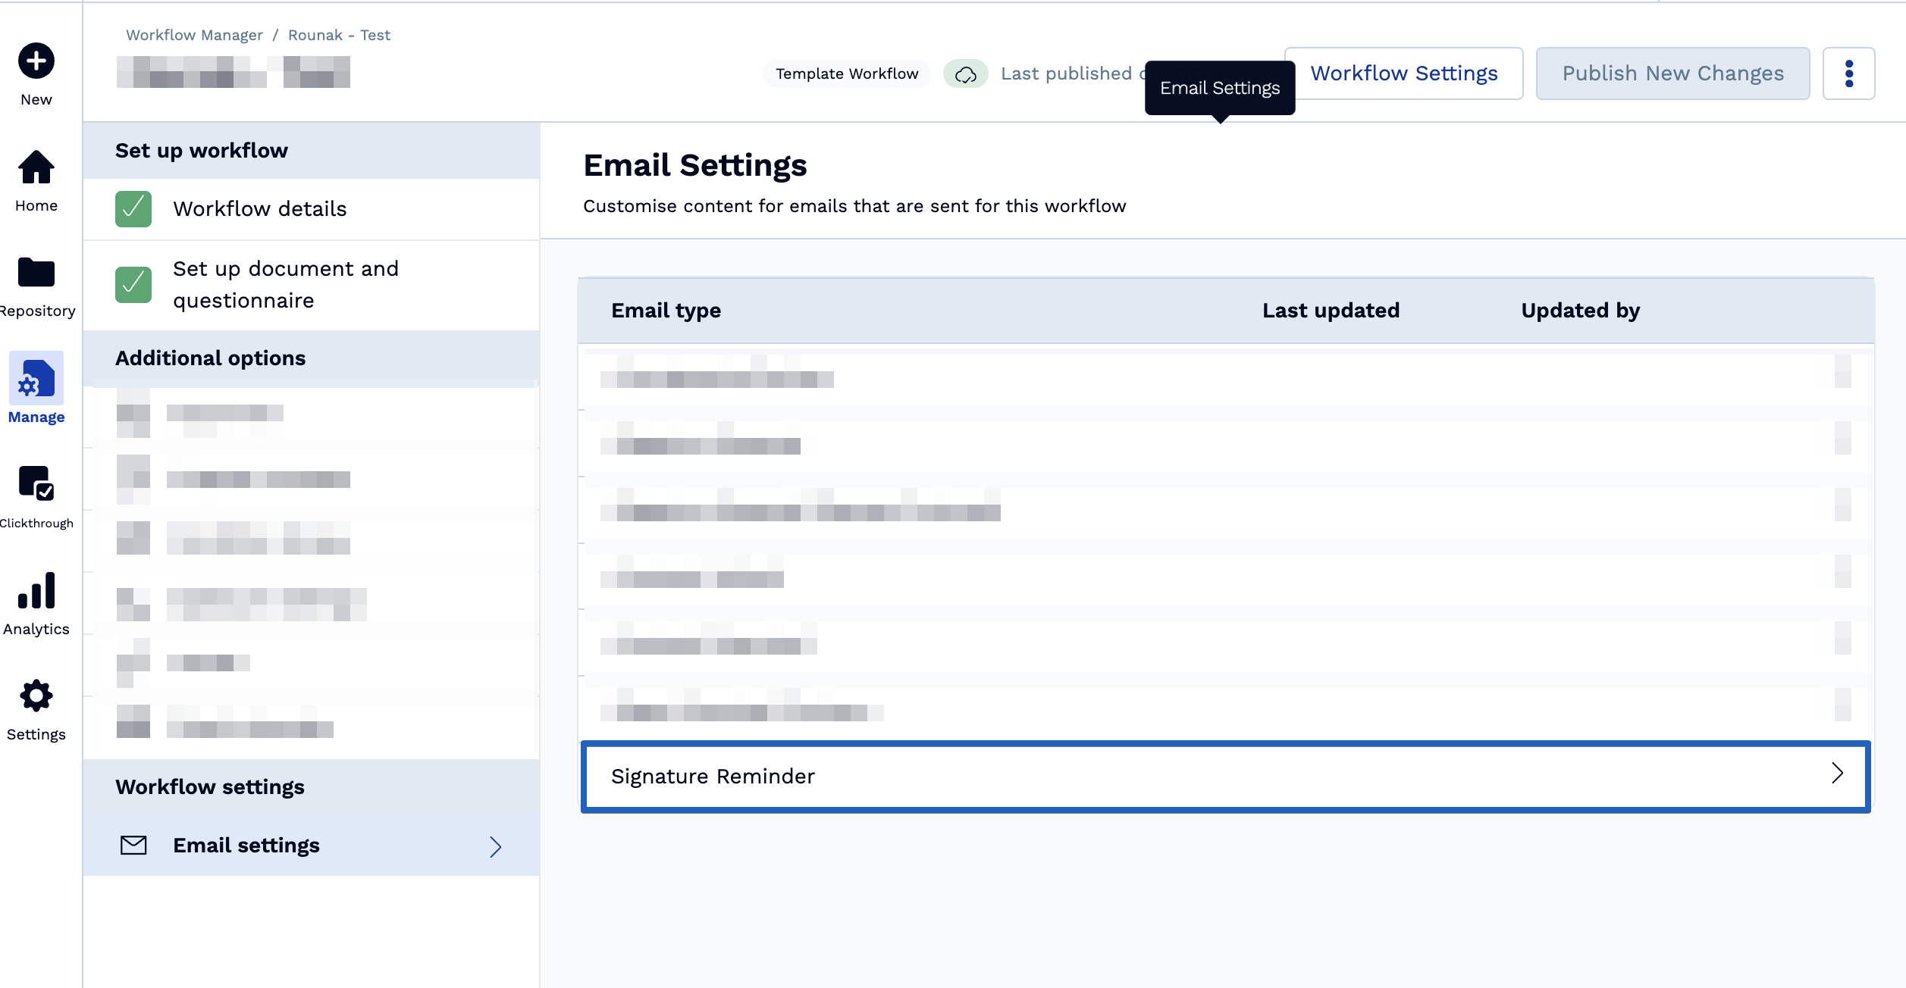Select Workflow details in the setup list
This screenshot has width=1906, height=988.
point(260,208)
